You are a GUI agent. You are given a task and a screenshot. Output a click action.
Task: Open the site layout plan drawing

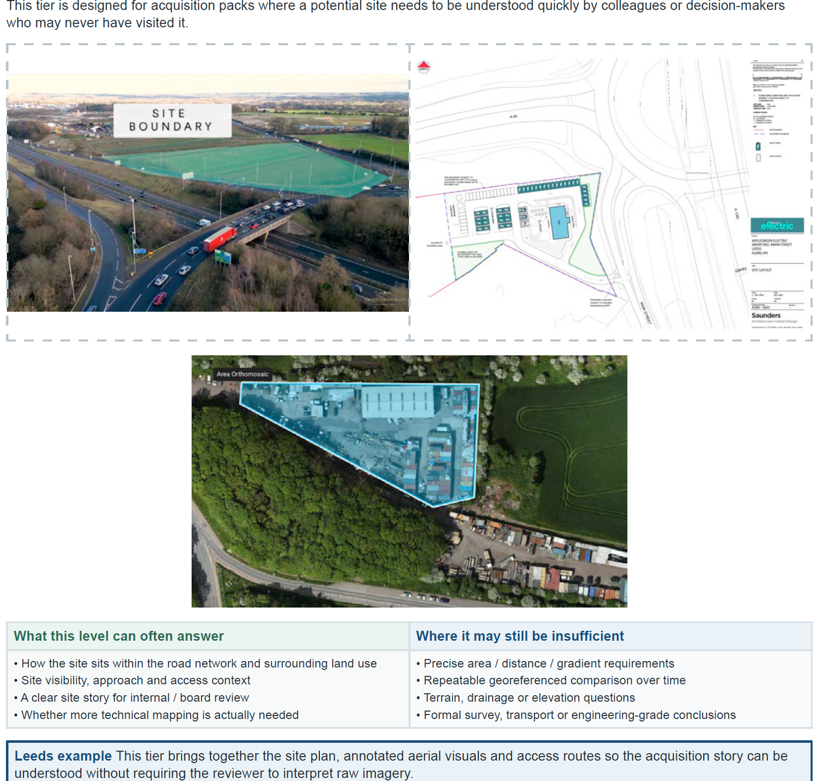point(610,193)
